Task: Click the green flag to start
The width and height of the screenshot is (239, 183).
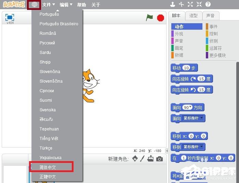Action: tap(149, 18)
